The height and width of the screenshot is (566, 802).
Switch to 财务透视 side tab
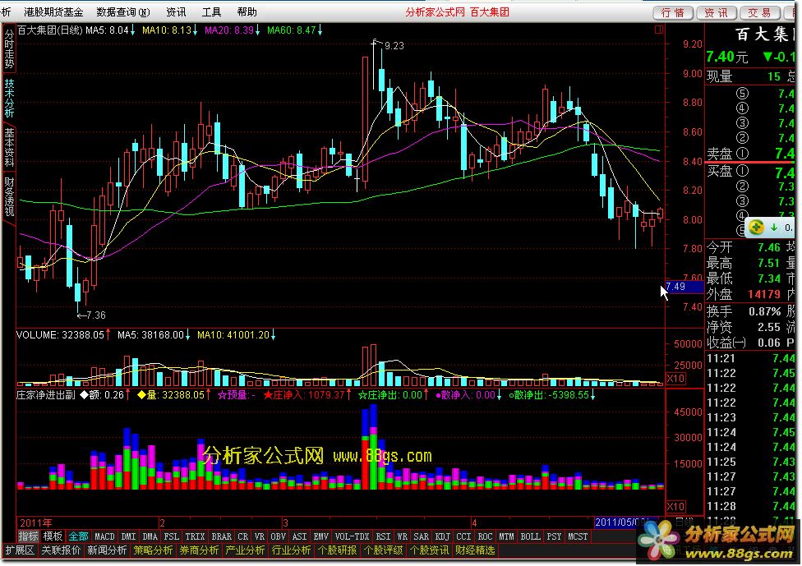[9, 197]
